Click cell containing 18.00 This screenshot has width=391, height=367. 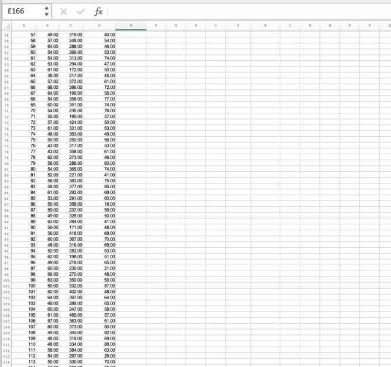(100, 204)
